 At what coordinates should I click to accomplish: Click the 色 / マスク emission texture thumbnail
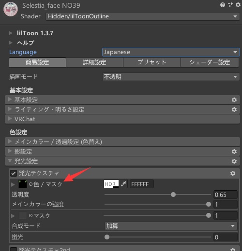(23, 184)
